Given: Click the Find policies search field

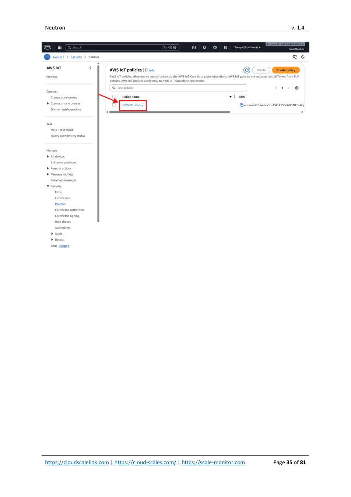Looking at the screenshot, I should pyautogui.click(x=178, y=88).
